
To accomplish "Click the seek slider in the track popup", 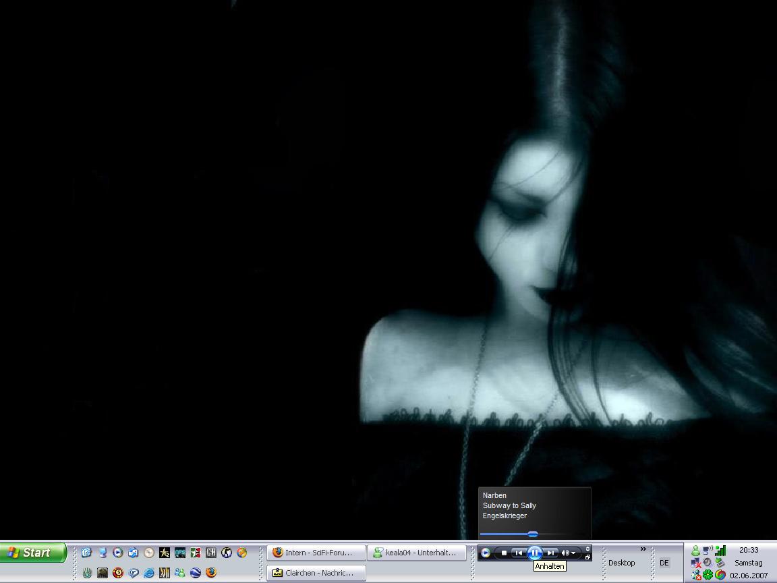I will click(533, 534).
